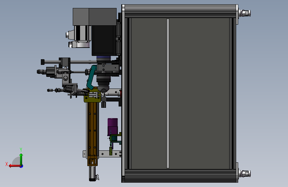Screen dimensions: 288x187
Task: Select the thin vertical strip on the cabinet panel
Action: coord(168,93)
